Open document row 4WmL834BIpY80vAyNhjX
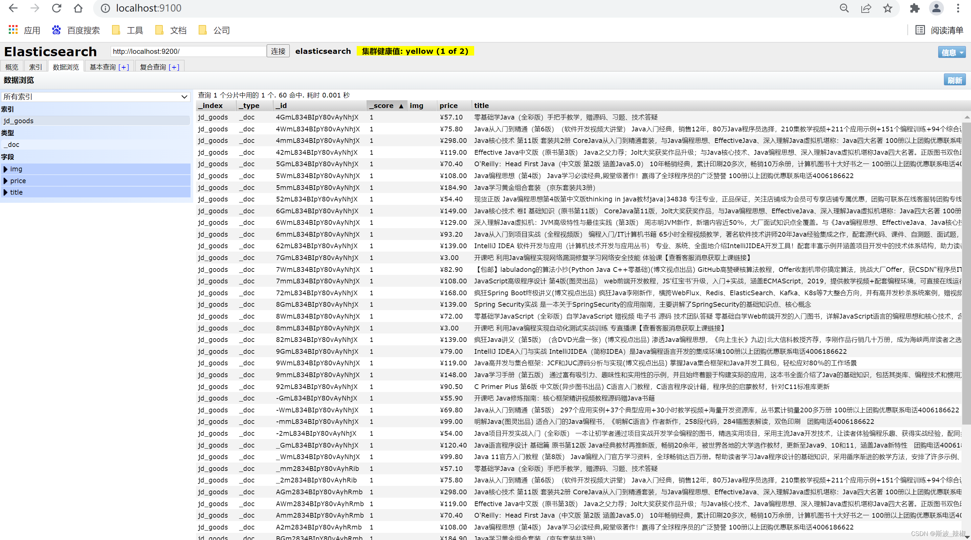 (579, 129)
